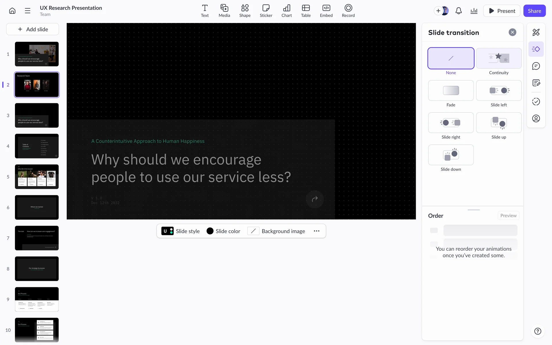The width and height of the screenshot is (552, 345).
Task: Insert a Chart from toolbar
Action: coord(286,11)
